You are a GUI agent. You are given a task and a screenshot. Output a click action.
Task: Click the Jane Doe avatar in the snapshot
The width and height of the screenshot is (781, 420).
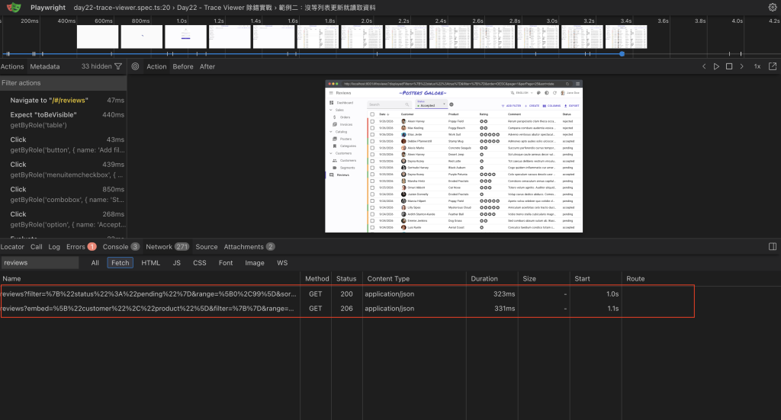pyautogui.click(x=563, y=92)
